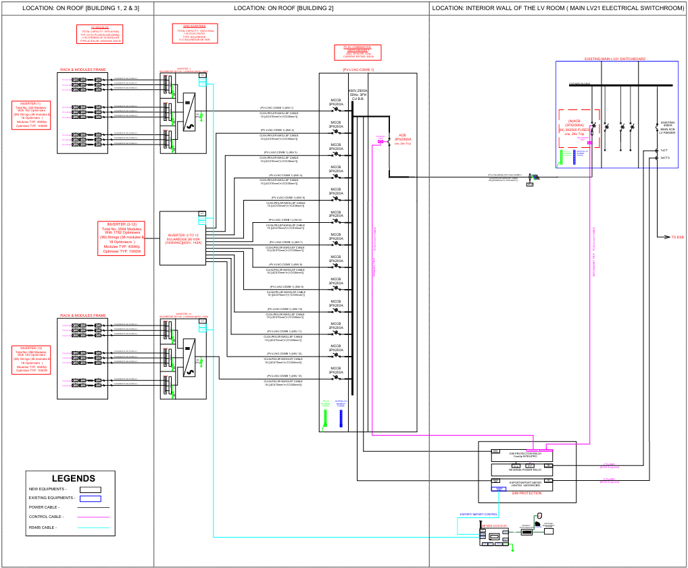Click the TO ESB arrow label
688x568 pixels.
677,237
